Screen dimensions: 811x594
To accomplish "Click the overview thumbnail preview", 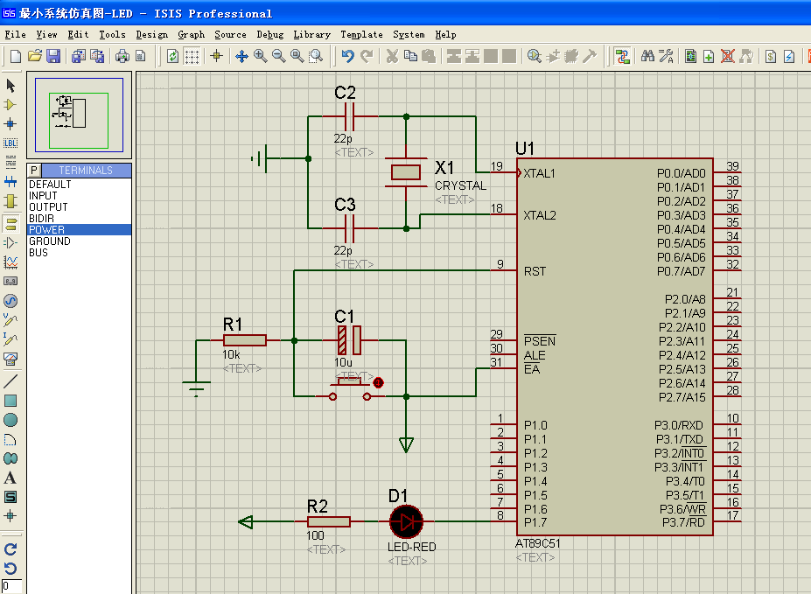I will [79, 115].
